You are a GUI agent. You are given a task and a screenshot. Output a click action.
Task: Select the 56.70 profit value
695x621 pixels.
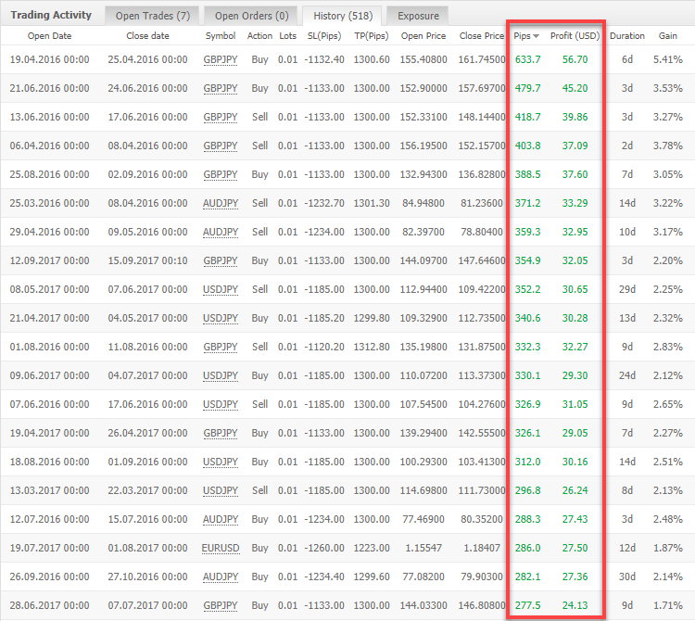pos(575,59)
